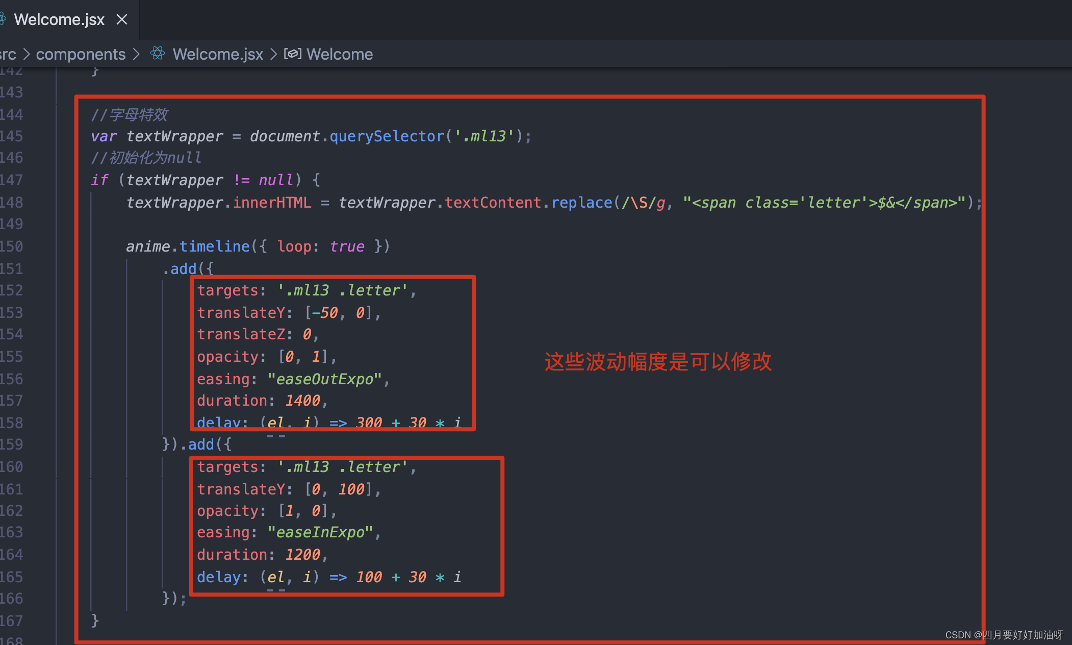Screen dimensions: 1072x645
Task: Click the Welcome symbol icon in breadcrumb
Action: 293,54
